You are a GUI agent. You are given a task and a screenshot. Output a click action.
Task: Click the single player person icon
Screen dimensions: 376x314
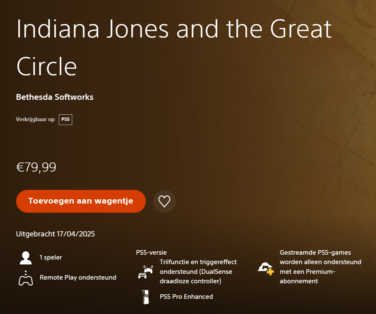[26, 258]
